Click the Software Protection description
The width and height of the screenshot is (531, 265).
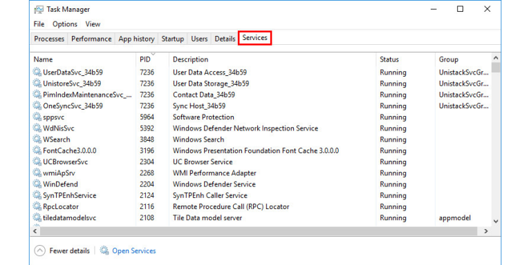tap(203, 117)
